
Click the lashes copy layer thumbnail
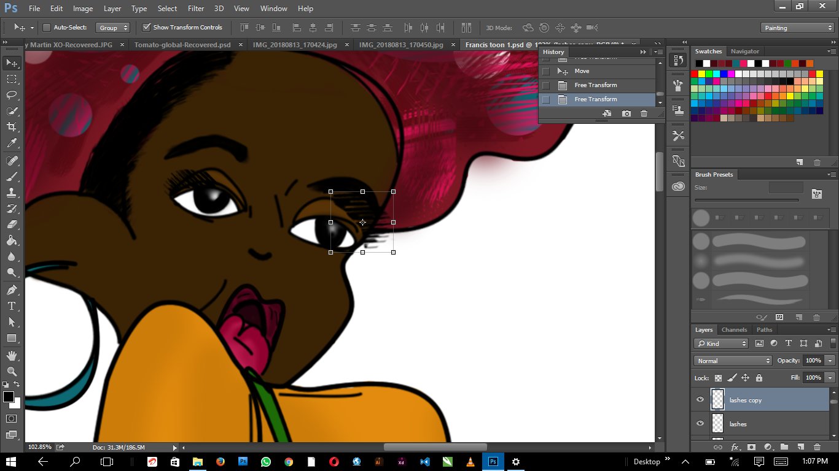[x=717, y=400]
